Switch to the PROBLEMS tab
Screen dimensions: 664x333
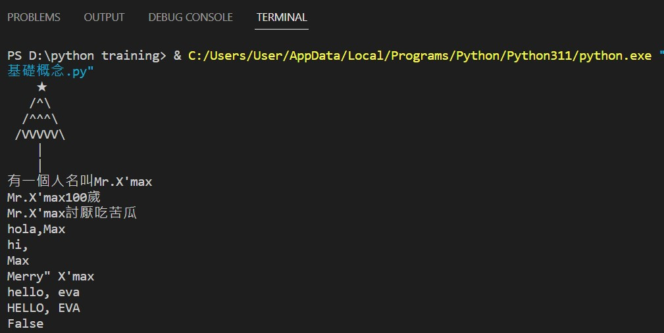pyautogui.click(x=34, y=17)
